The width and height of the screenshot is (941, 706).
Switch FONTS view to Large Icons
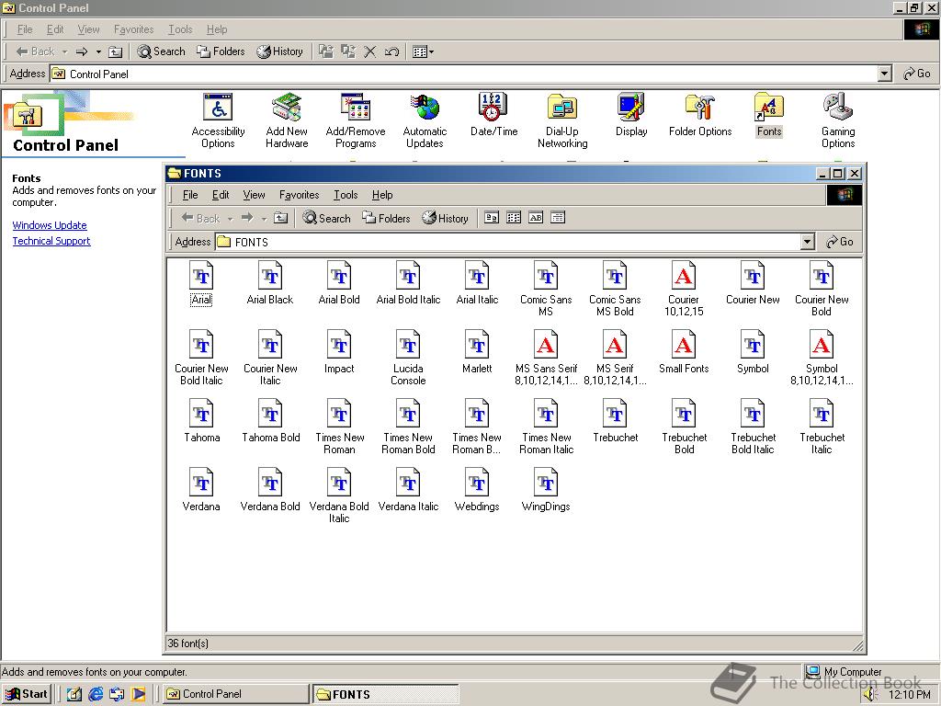click(492, 218)
